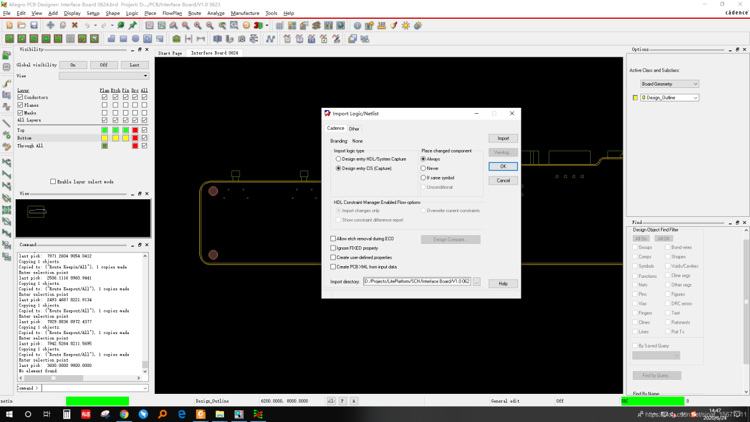Click Chrome icon in Windows taskbar
Viewport: 750px width, 422px height.
pyautogui.click(x=124, y=414)
